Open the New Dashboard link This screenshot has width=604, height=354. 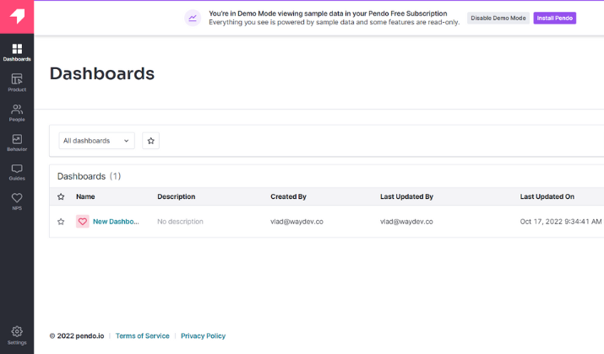[115, 222]
